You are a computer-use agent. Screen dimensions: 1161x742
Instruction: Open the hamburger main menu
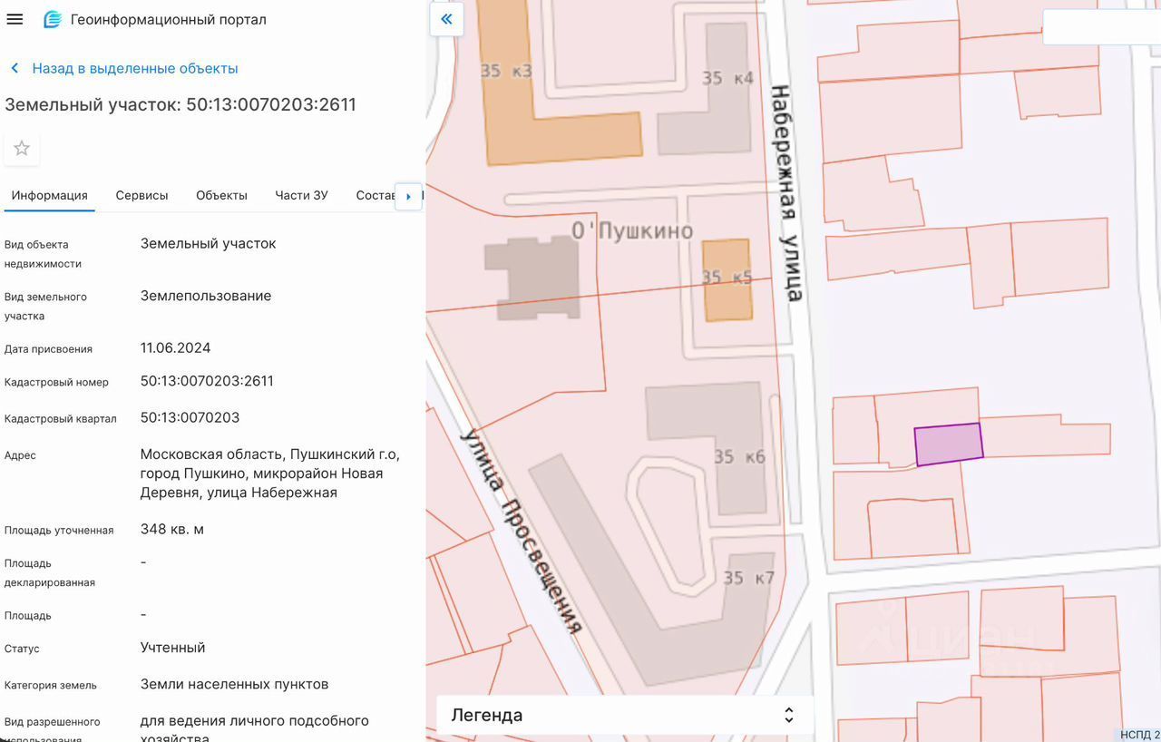tap(15, 19)
